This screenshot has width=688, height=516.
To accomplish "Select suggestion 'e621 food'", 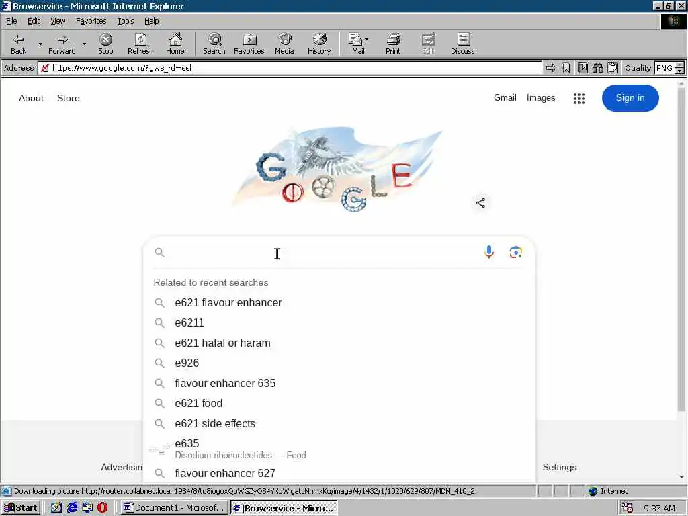I will [339, 404].
